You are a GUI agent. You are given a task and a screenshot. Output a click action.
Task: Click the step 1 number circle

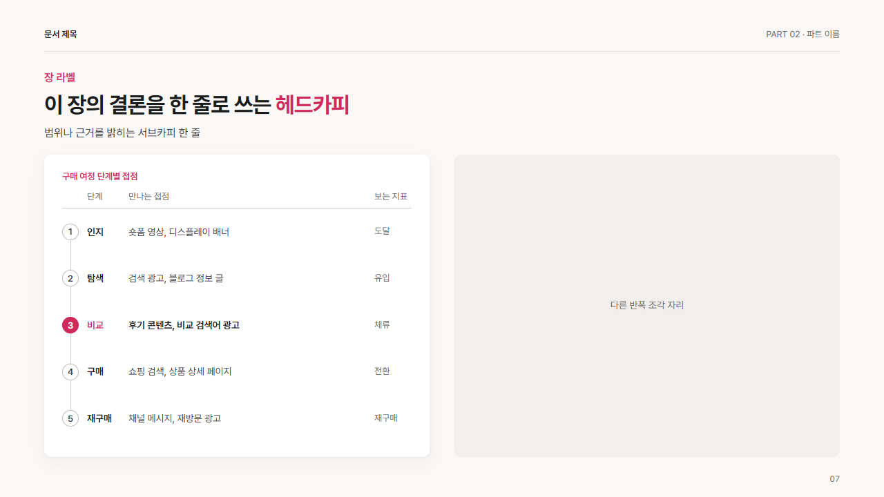pos(70,232)
